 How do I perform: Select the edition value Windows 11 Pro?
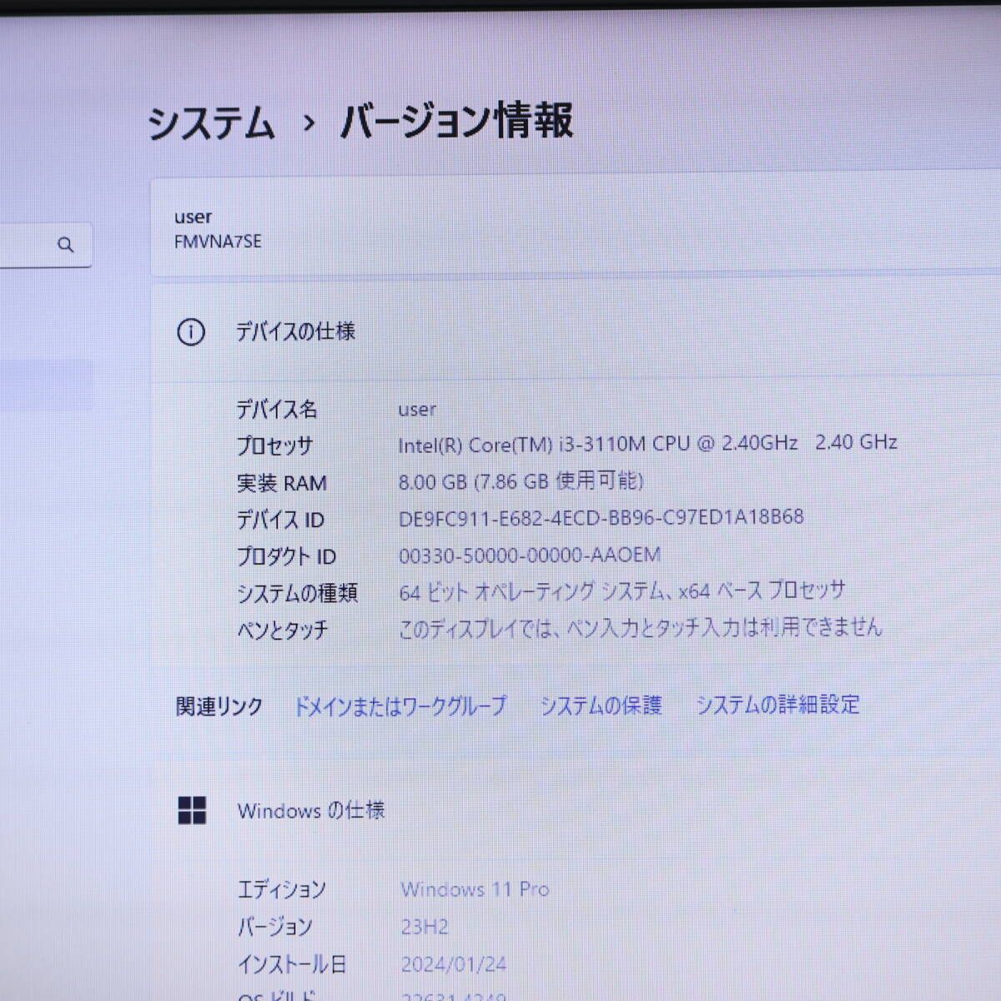(x=475, y=889)
